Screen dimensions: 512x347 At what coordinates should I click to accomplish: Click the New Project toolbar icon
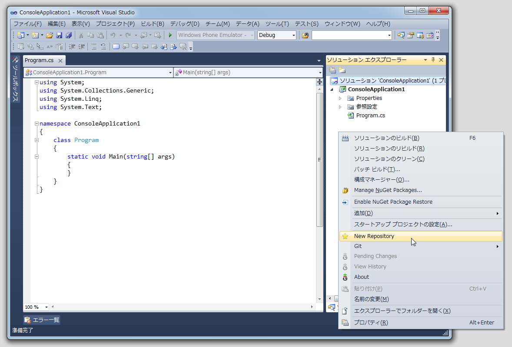click(x=21, y=35)
